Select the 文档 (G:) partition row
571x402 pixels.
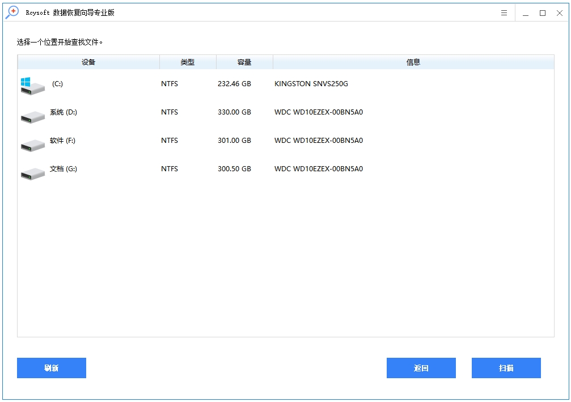[x=227, y=168]
